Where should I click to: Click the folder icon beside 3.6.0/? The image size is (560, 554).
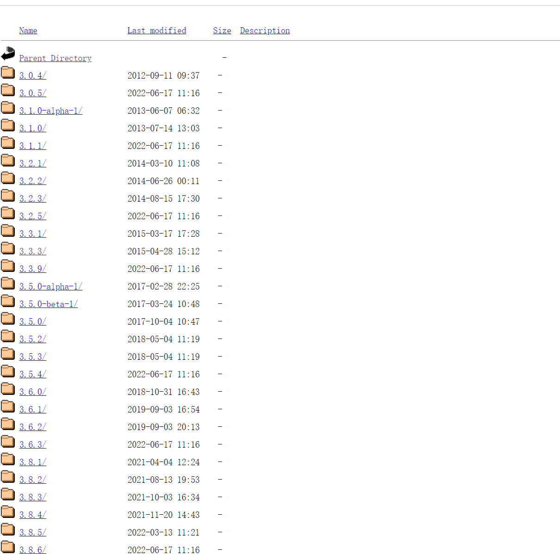click(x=8, y=388)
